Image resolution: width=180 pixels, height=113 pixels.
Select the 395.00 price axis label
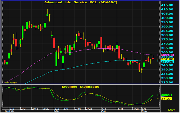click(167, 22)
